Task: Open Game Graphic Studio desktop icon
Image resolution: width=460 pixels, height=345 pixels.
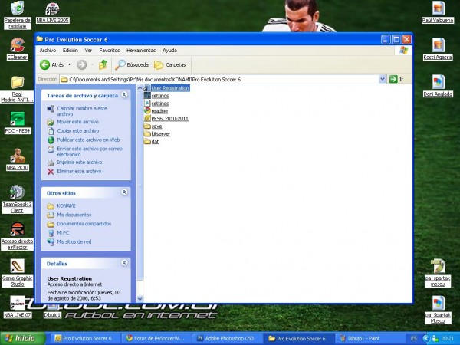Action: [x=18, y=273]
